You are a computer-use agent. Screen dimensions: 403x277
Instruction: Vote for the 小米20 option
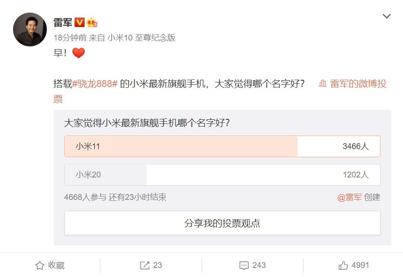[222, 175]
